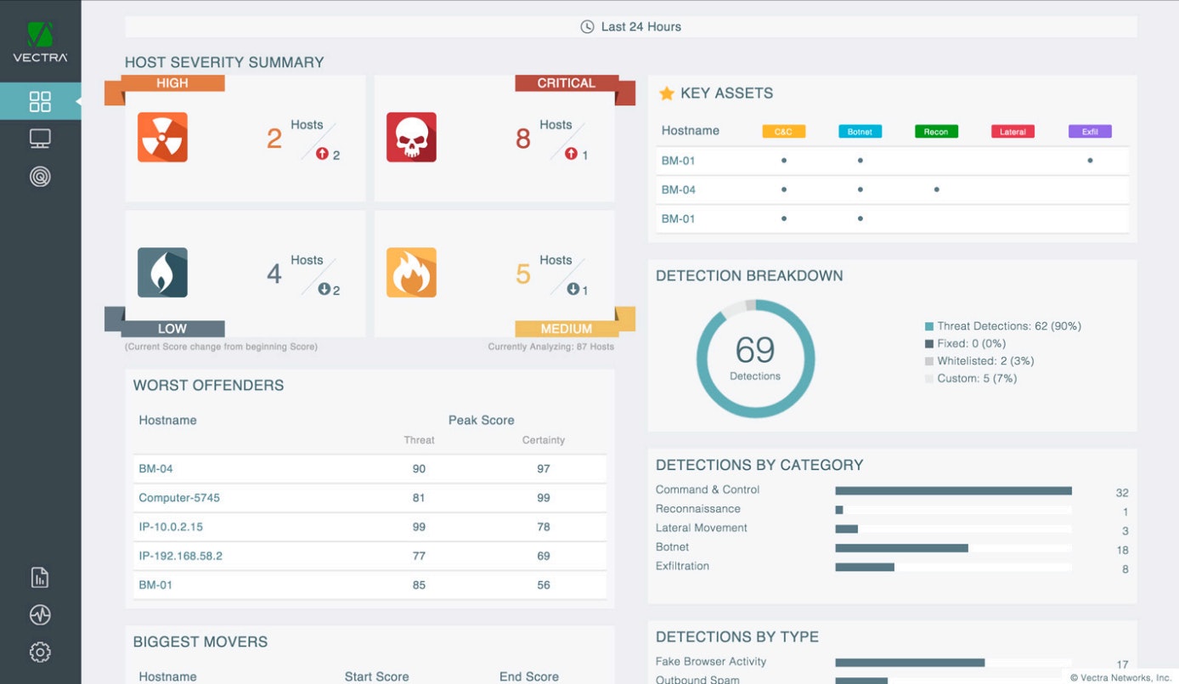Click the donut chart showing 69 detections
This screenshot has width=1179, height=684.
click(755, 358)
